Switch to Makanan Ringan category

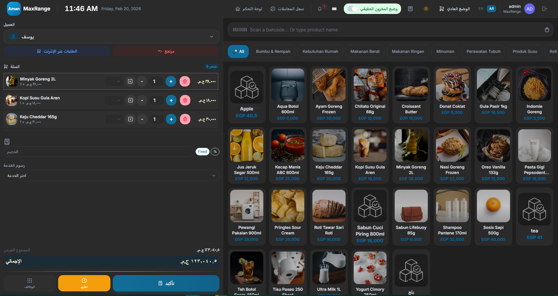408,51
